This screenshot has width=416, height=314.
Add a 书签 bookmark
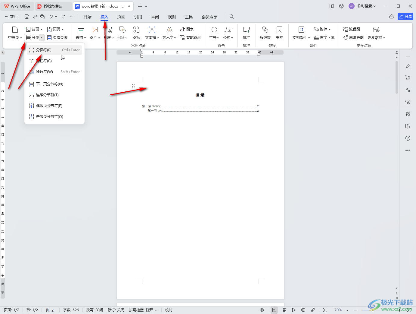pyautogui.click(x=279, y=30)
